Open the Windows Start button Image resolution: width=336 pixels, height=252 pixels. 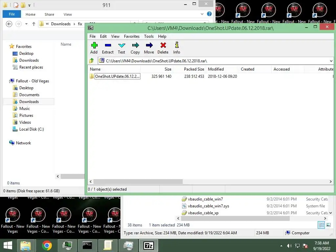click(x=8, y=245)
